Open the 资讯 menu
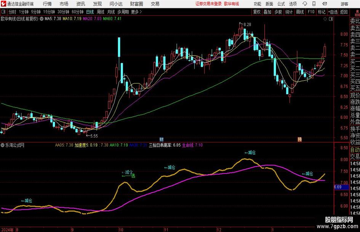 (81, 4)
